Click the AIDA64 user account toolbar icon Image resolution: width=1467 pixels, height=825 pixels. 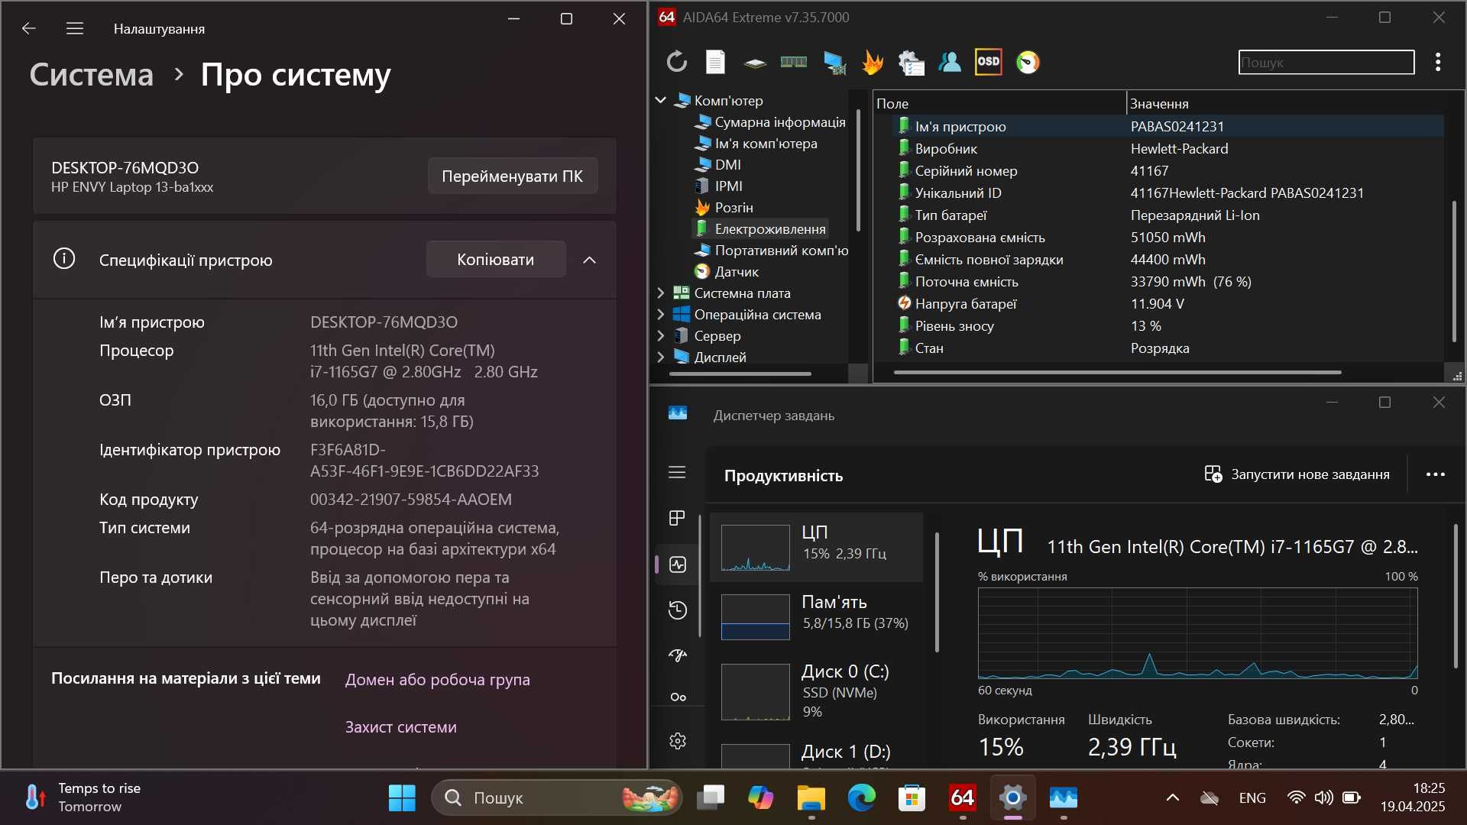point(950,62)
